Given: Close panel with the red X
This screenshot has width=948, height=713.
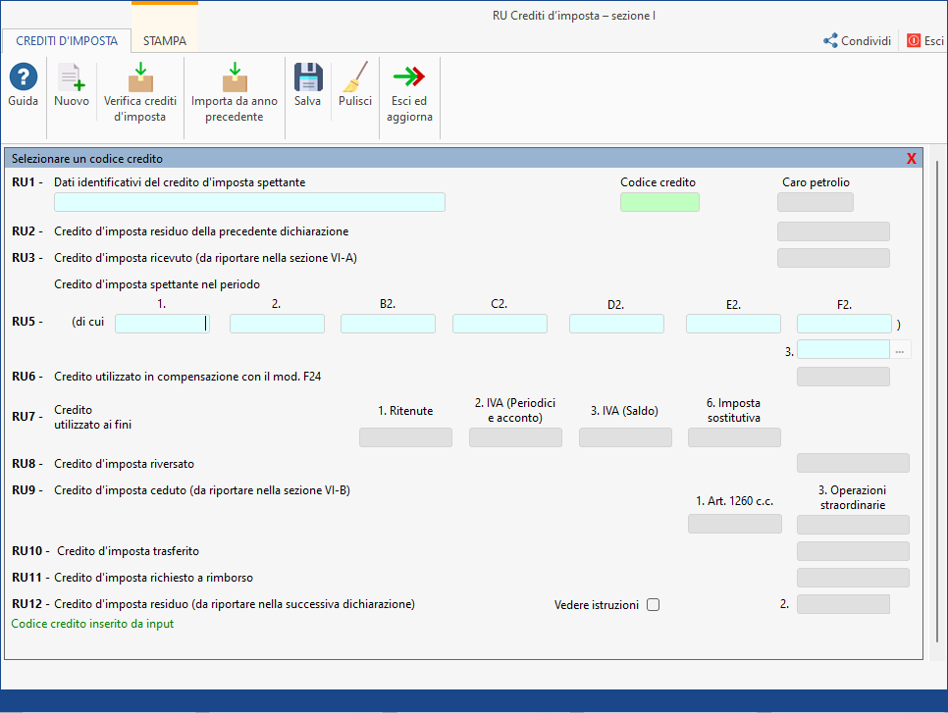Looking at the screenshot, I should coord(911,159).
